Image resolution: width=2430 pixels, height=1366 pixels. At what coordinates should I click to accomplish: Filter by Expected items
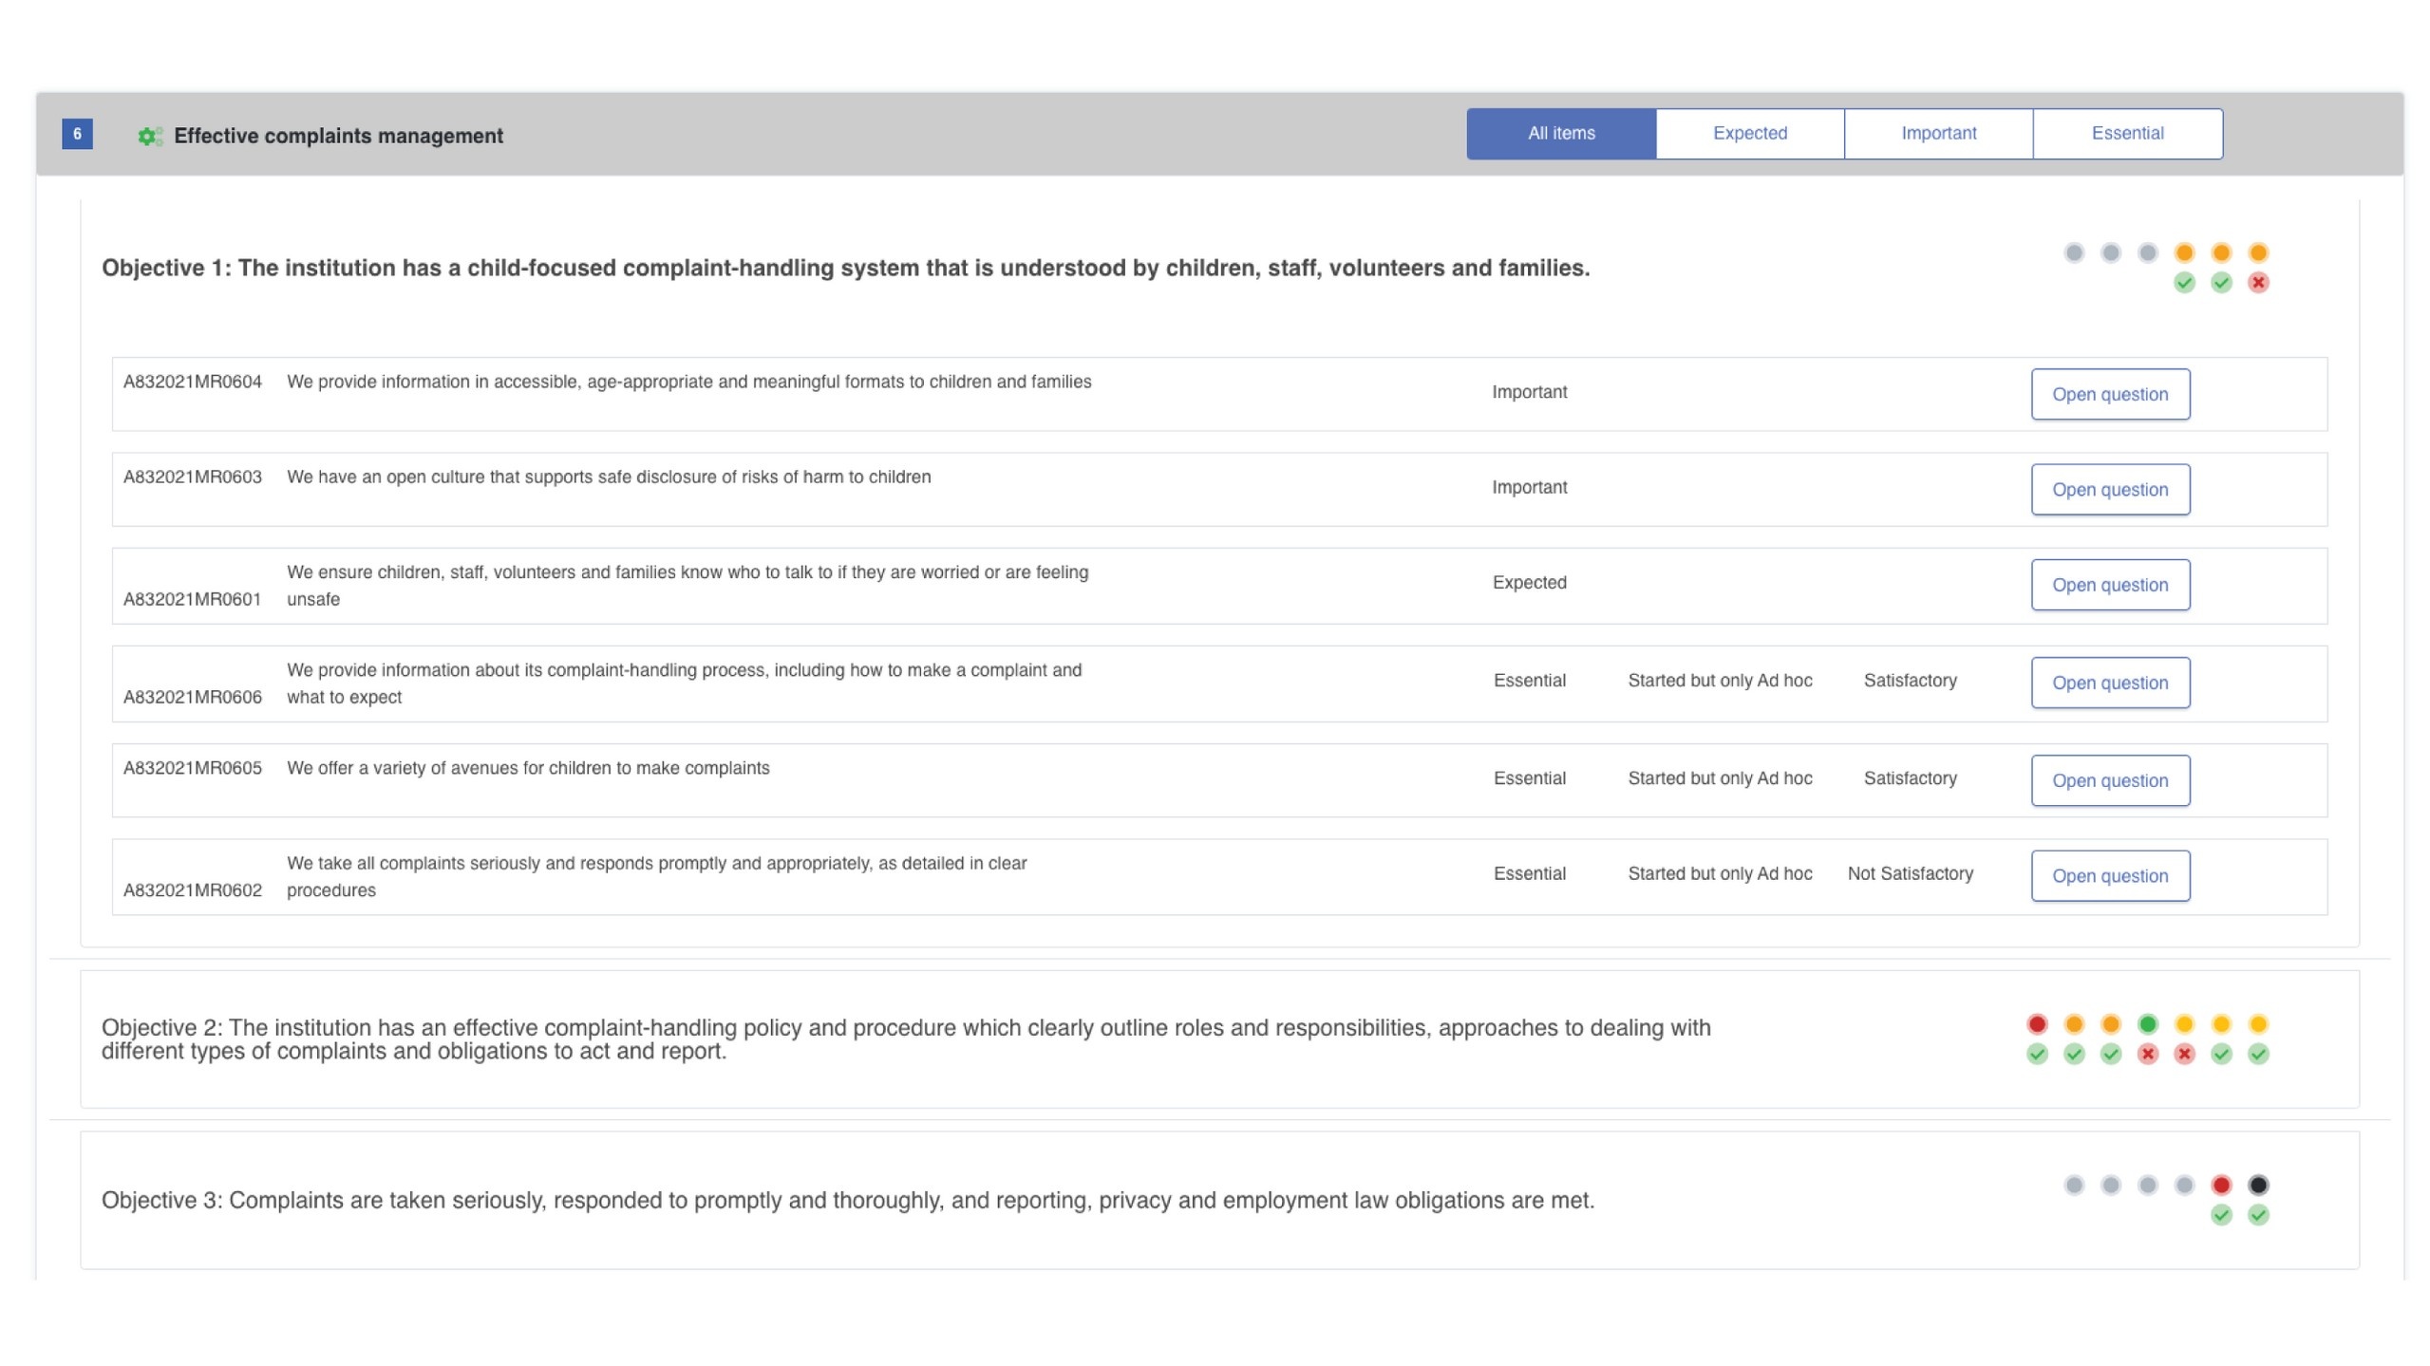[1749, 134]
